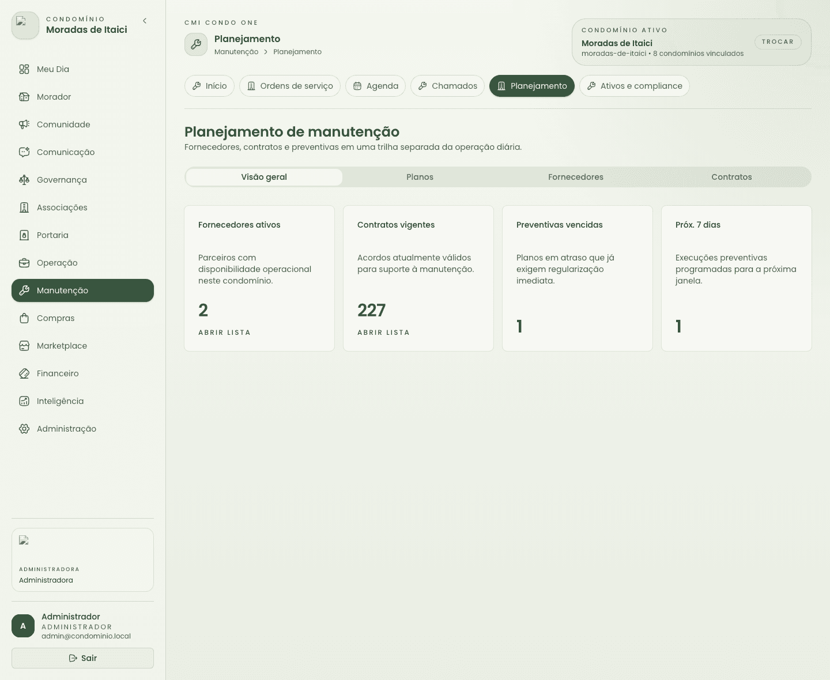Viewport: 830px width, 680px height.
Task: Click the Governança scales icon
Action: pyautogui.click(x=24, y=180)
